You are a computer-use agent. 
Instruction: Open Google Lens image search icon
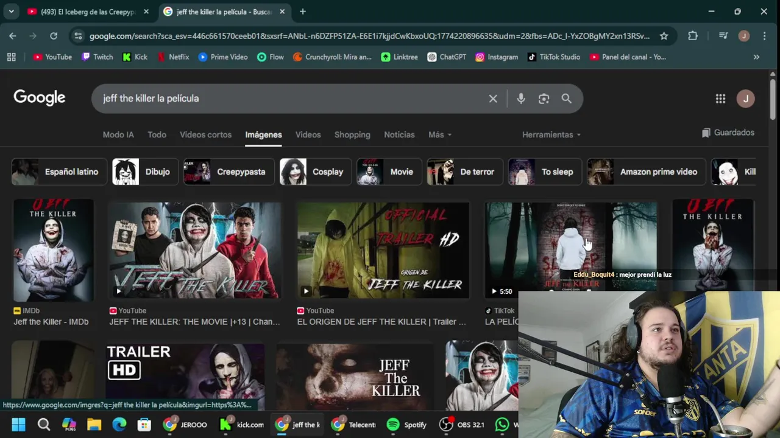click(544, 99)
